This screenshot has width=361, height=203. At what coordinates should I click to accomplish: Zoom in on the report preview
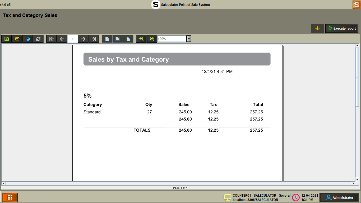click(x=141, y=39)
